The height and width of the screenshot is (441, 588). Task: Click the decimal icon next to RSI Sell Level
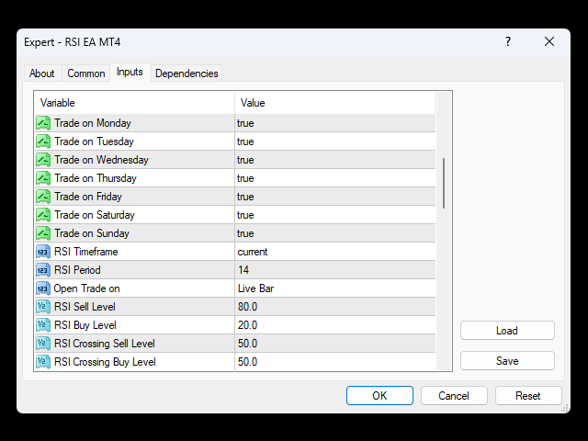(x=43, y=307)
